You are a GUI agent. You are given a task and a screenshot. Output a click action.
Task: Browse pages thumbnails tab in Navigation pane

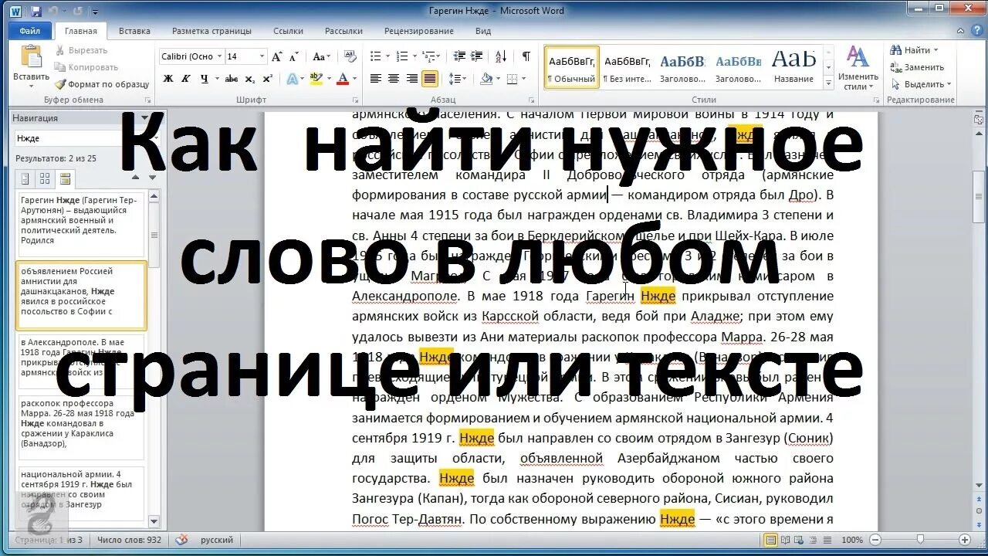45,179
